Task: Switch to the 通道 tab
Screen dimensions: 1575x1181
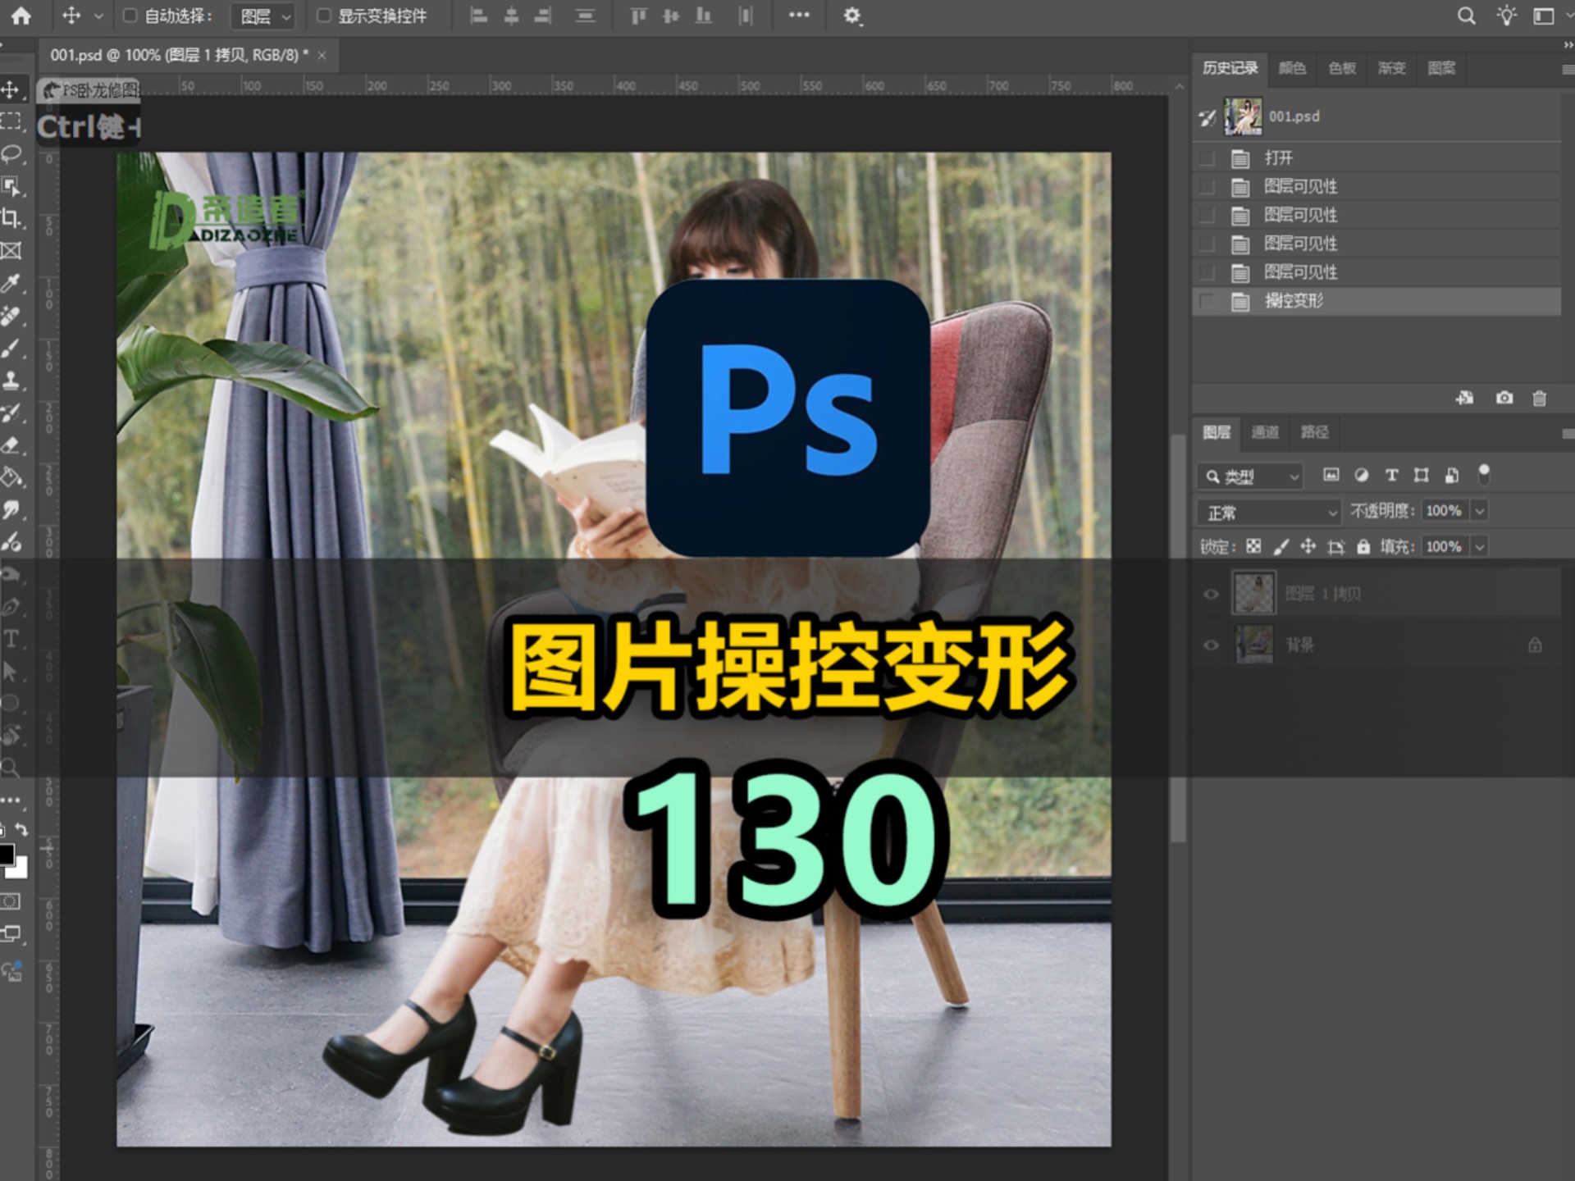Action: (x=1264, y=432)
